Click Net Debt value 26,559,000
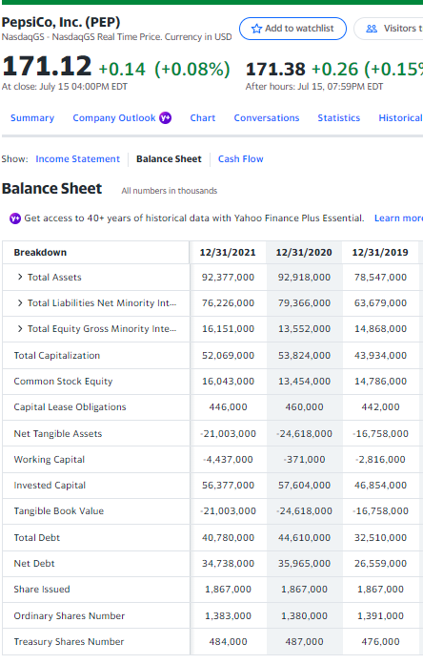This screenshot has height=664, width=423. pos(380,564)
